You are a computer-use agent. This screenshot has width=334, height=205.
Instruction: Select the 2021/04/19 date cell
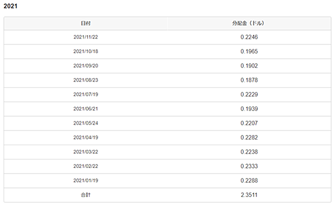pos(85,137)
